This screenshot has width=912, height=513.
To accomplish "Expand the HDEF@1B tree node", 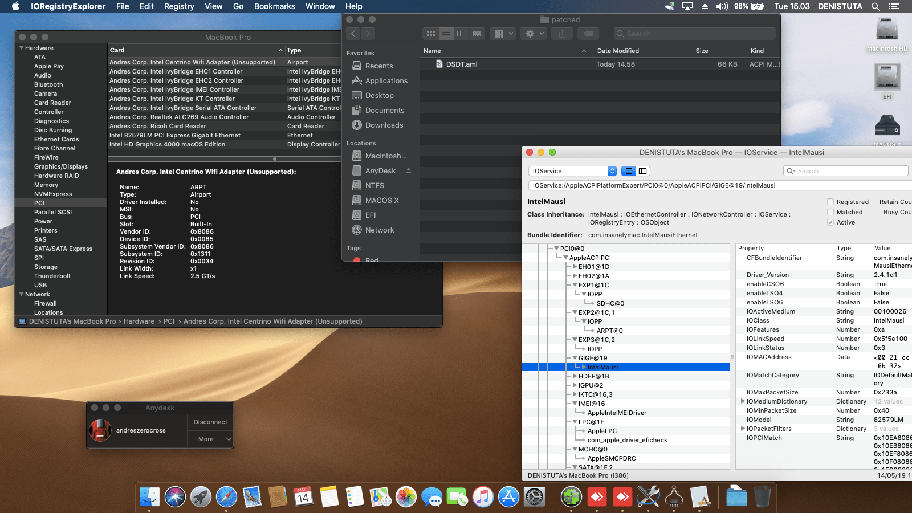I will pyautogui.click(x=575, y=376).
